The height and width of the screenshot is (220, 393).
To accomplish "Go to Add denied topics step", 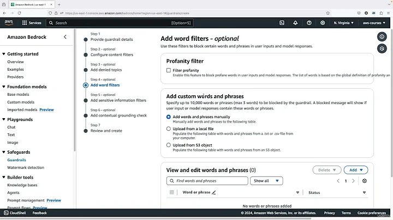I will click(106, 70).
